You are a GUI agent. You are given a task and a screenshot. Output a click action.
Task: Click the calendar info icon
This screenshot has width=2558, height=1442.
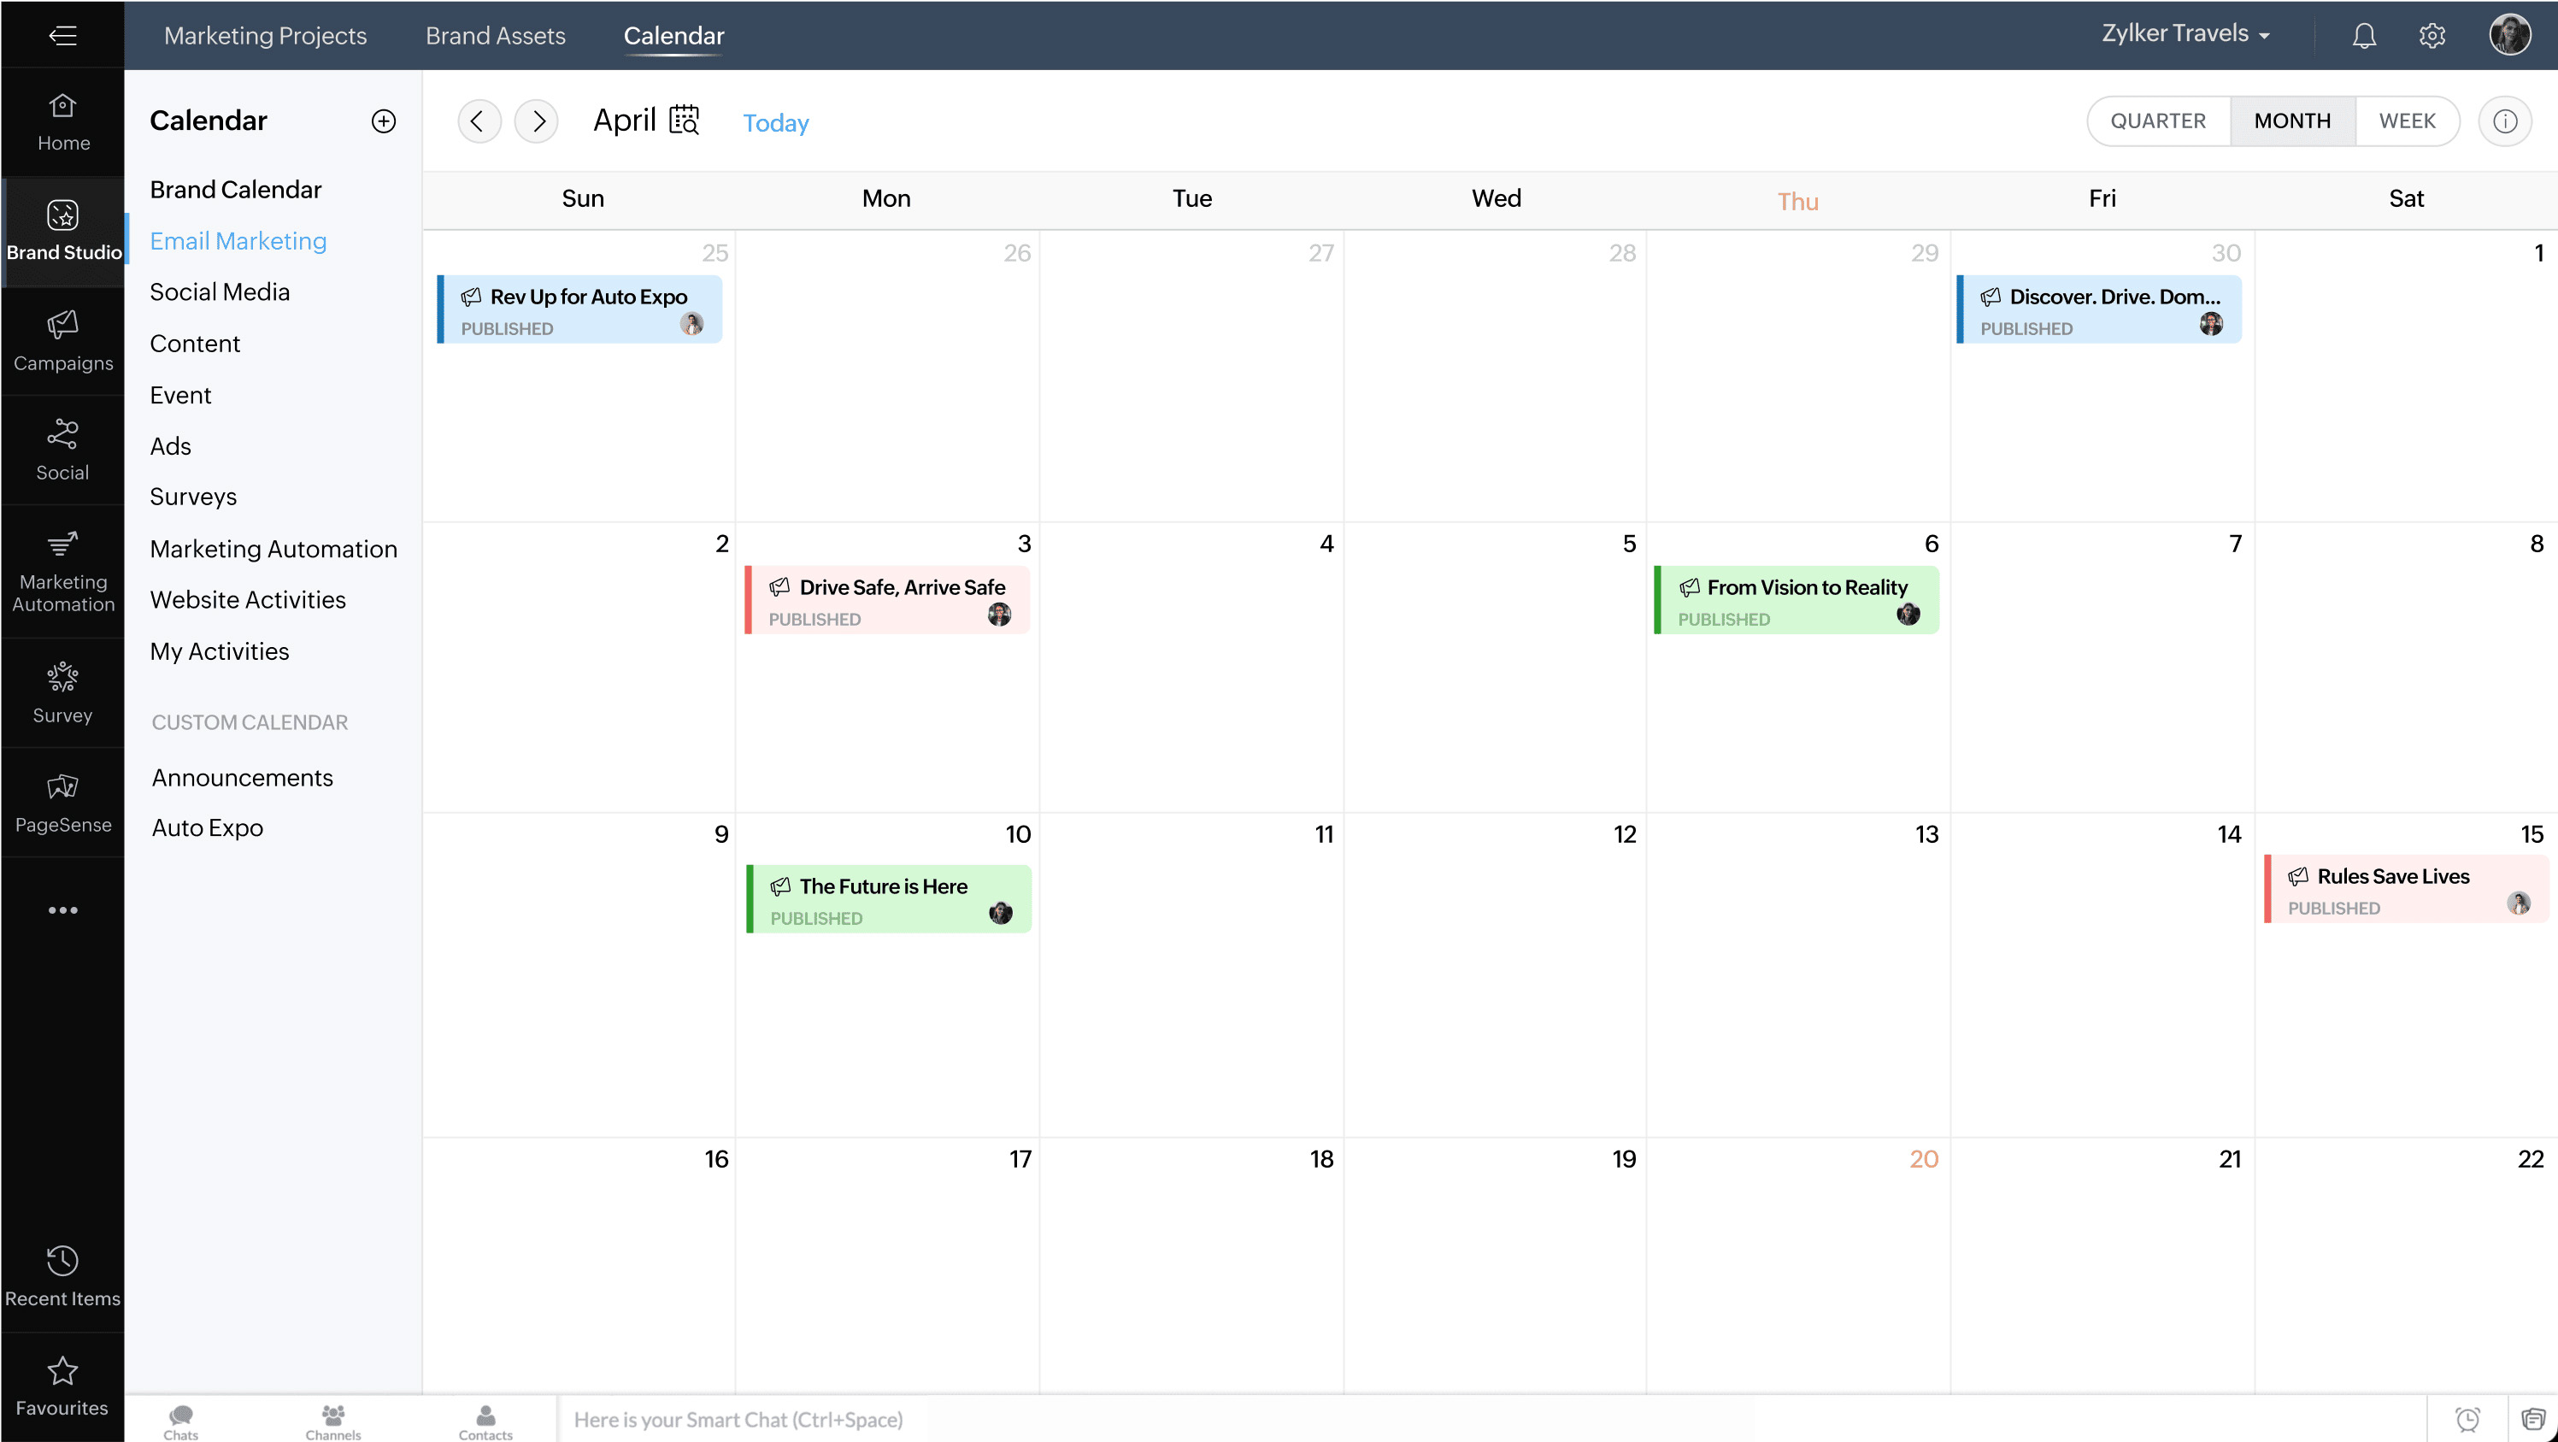coord(2504,121)
